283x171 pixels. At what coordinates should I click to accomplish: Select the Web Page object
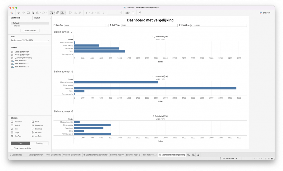click(18, 136)
